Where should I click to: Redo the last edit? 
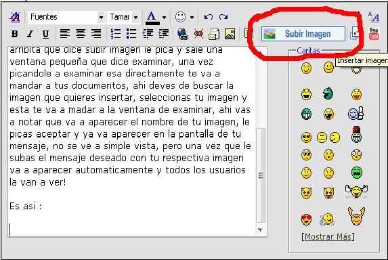(223, 17)
